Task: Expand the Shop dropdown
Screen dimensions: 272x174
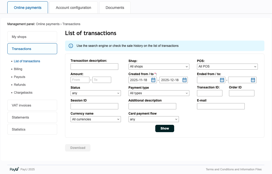Action: point(159,67)
